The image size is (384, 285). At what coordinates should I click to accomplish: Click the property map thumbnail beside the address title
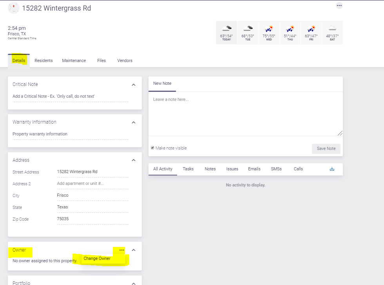point(13,8)
